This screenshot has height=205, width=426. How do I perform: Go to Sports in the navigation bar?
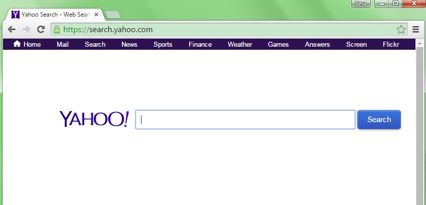click(x=163, y=44)
